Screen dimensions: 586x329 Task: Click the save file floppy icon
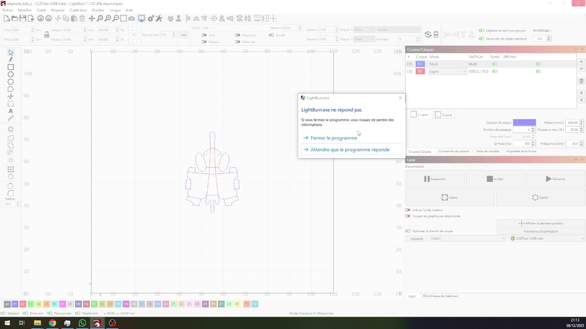click(22, 19)
